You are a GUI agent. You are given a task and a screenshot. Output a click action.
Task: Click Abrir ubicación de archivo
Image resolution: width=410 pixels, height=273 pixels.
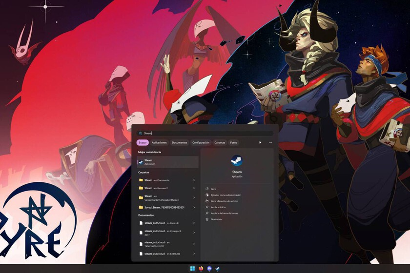click(225, 201)
